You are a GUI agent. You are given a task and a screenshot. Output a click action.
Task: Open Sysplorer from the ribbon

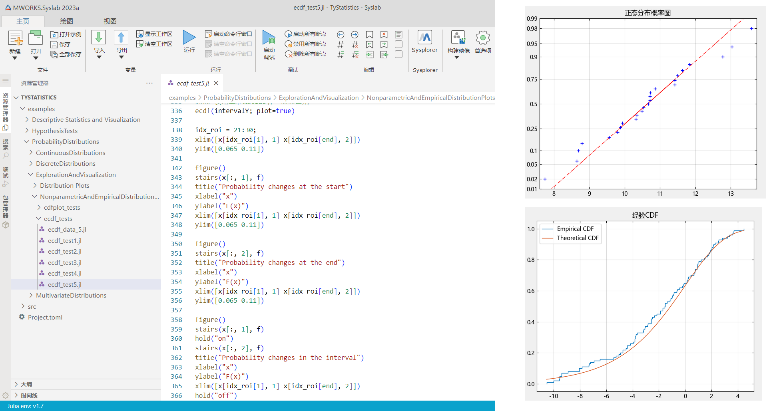tap(424, 38)
